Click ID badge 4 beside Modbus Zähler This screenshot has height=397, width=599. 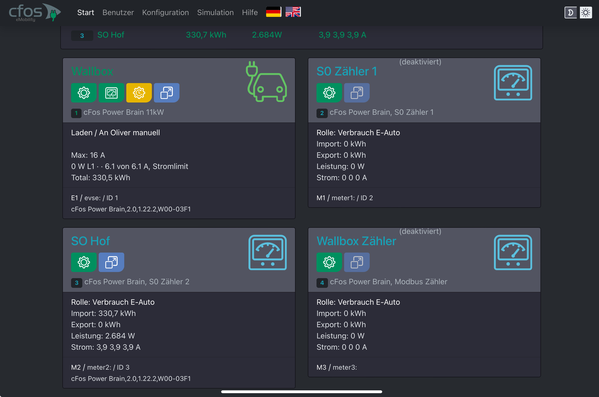[322, 283]
